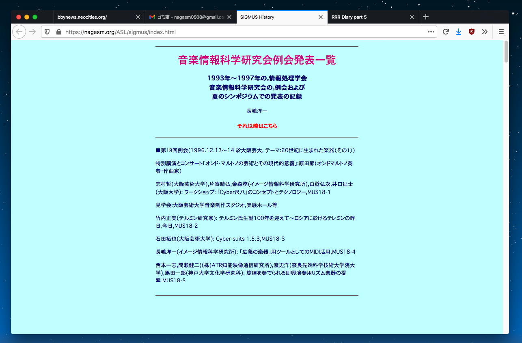
Task: Click the forward navigation arrow
Action: [x=32, y=32]
